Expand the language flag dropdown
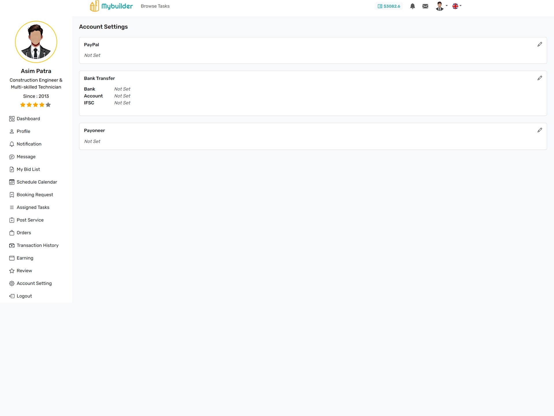 pos(457,6)
